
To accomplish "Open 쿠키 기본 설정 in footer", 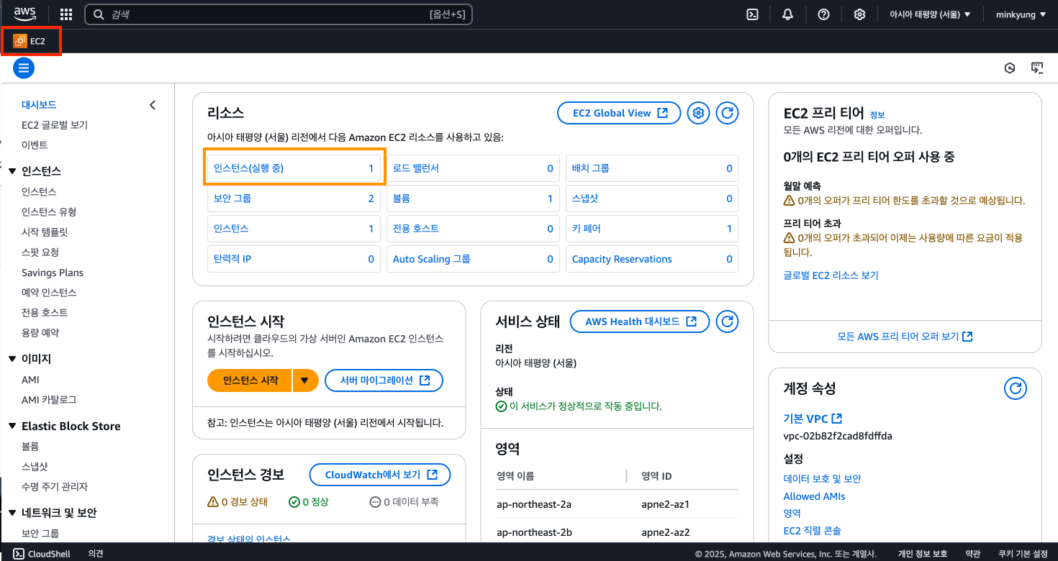I will (1023, 554).
